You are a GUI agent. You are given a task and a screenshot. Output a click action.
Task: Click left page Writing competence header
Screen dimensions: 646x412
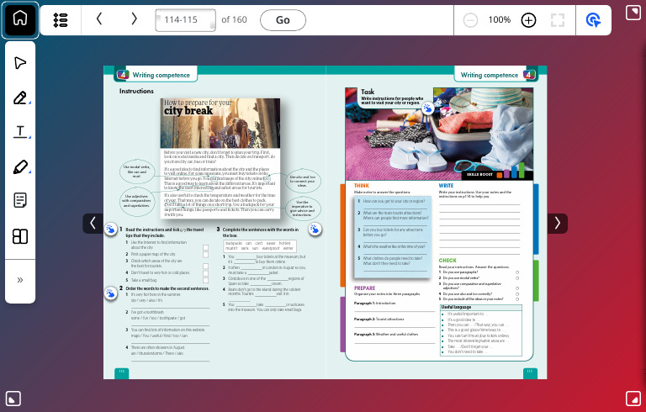[x=161, y=75]
